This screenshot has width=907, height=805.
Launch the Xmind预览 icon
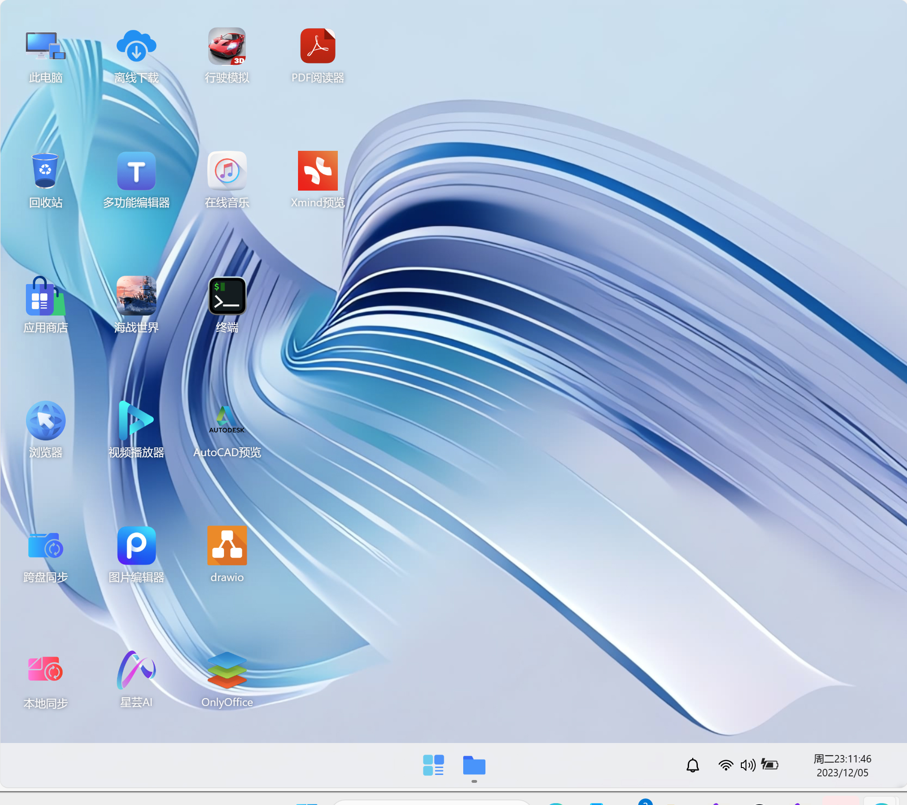(x=317, y=171)
